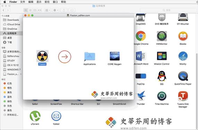Launch the uTorrent application

click(35, 116)
